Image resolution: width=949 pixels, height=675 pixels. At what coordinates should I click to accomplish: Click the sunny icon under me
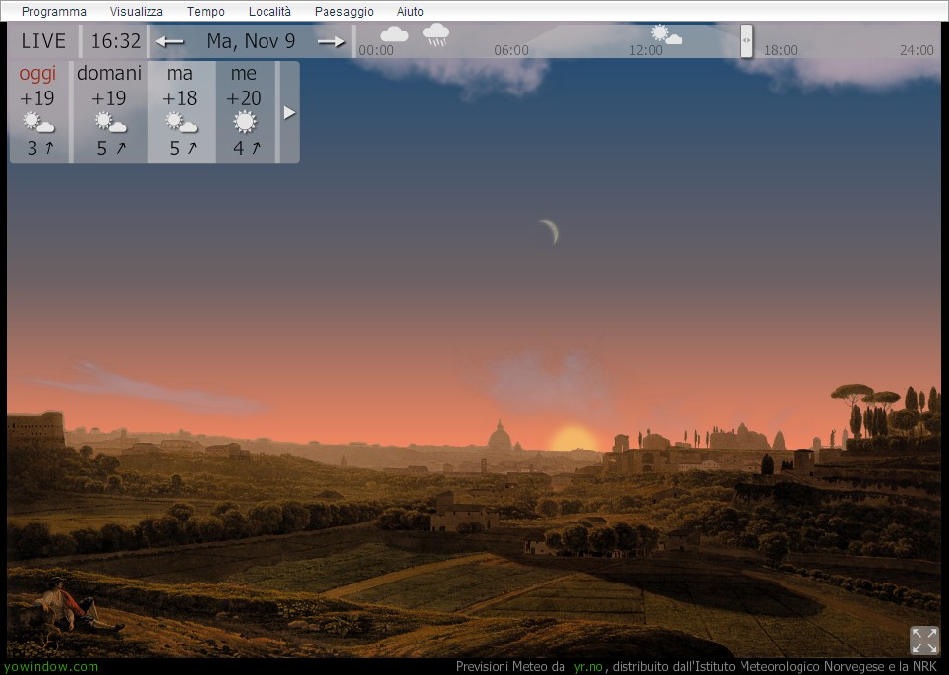pyautogui.click(x=245, y=122)
